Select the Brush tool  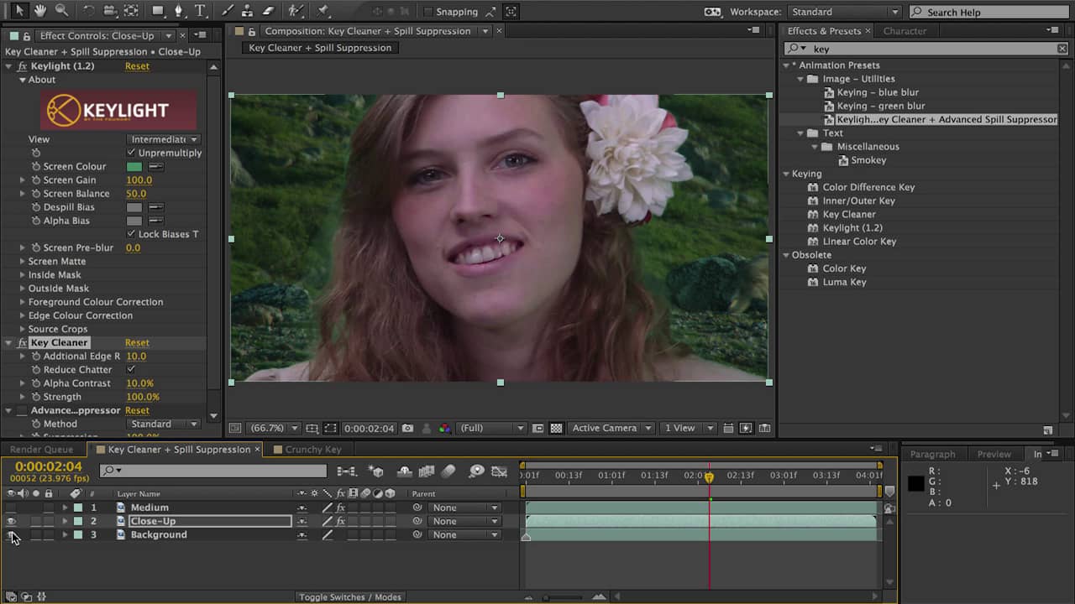pyautogui.click(x=228, y=11)
